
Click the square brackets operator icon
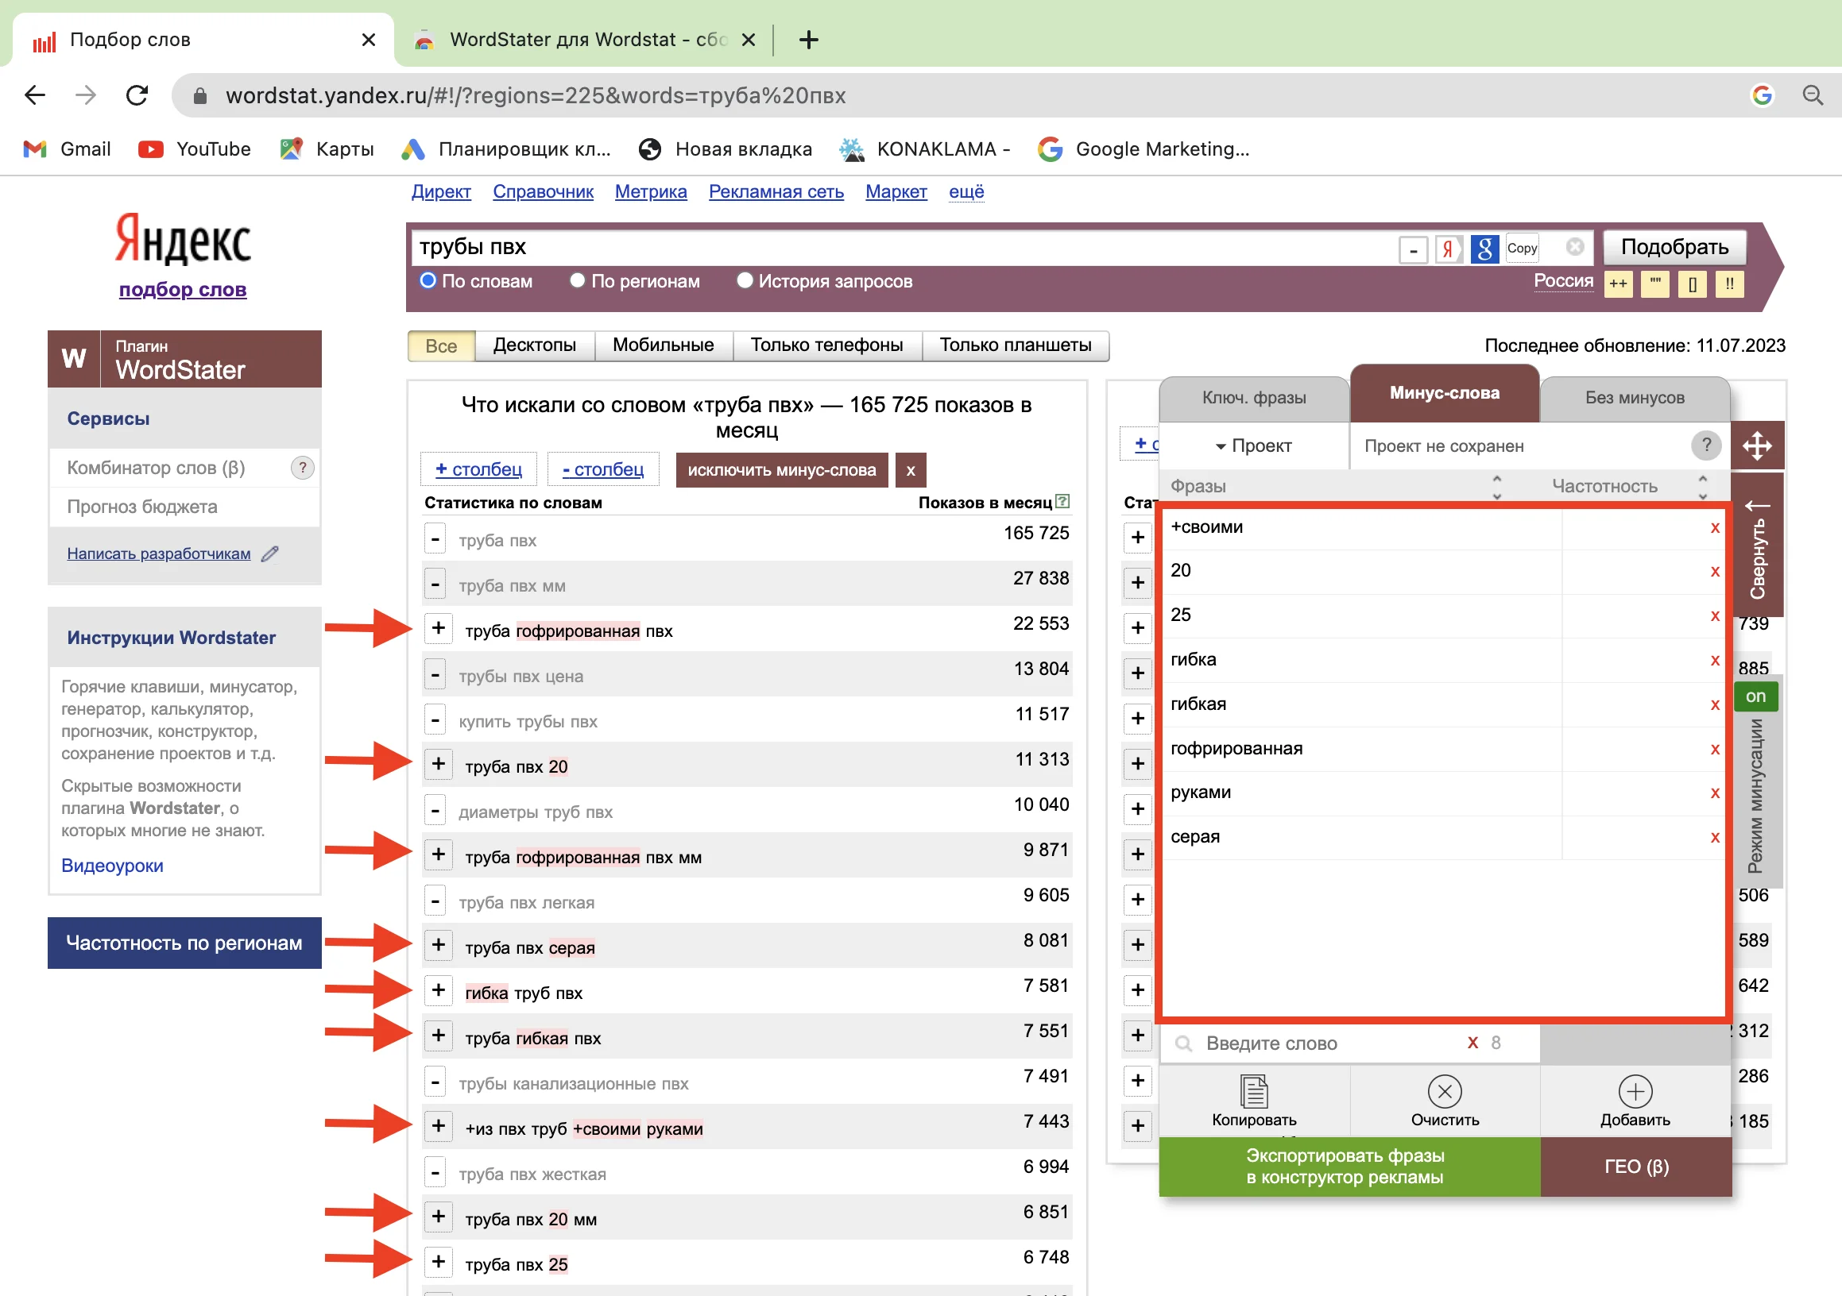pos(1693,283)
